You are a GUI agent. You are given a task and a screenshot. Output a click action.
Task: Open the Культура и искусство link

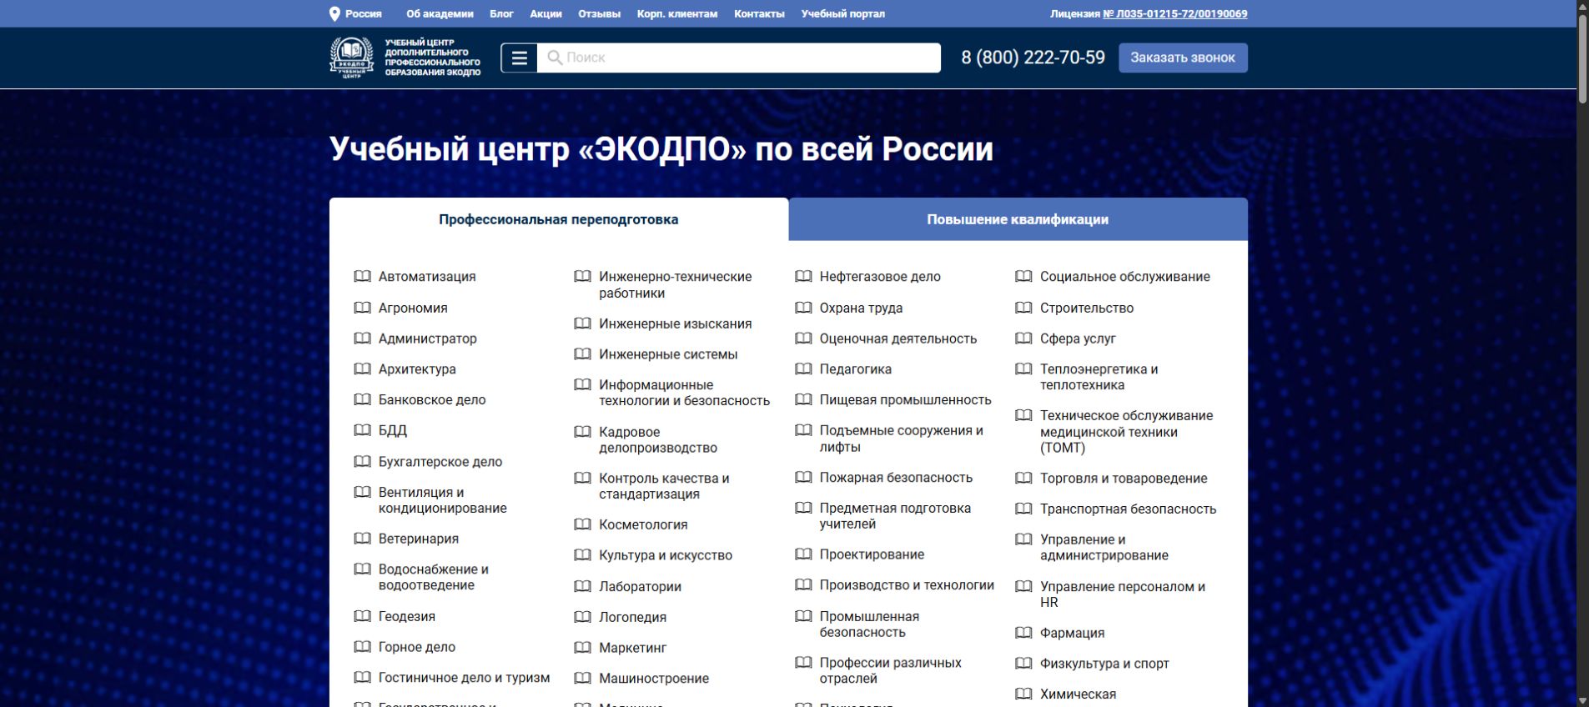(x=666, y=555)
